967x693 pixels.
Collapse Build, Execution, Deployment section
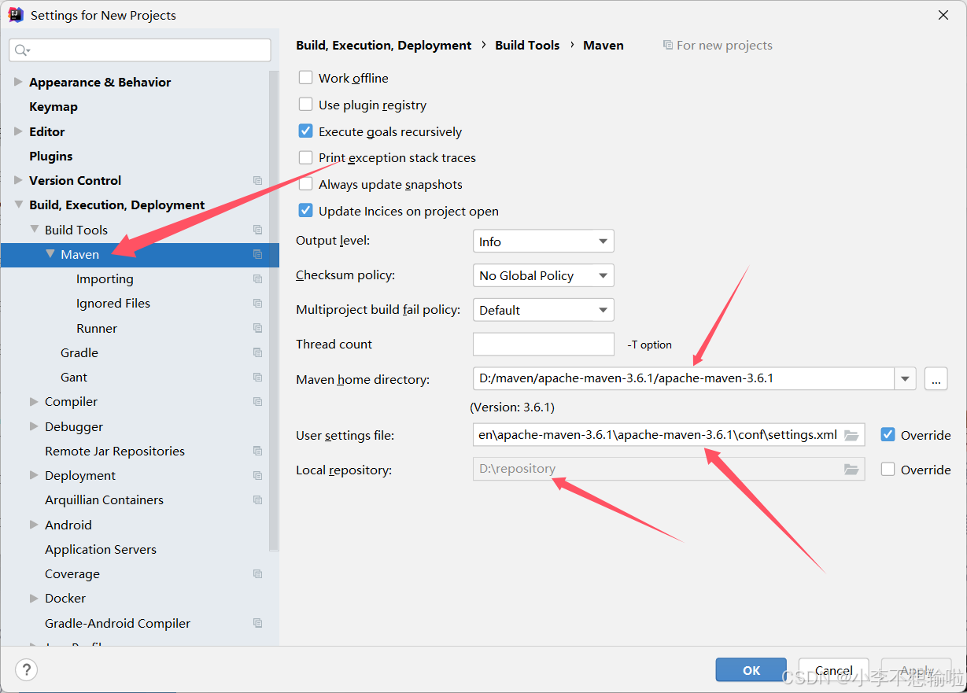click(x=18, y=205)
